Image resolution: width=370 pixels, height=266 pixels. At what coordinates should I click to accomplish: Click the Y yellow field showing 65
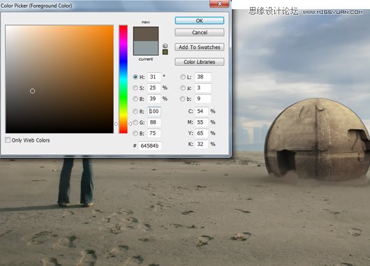click(202, 133)
